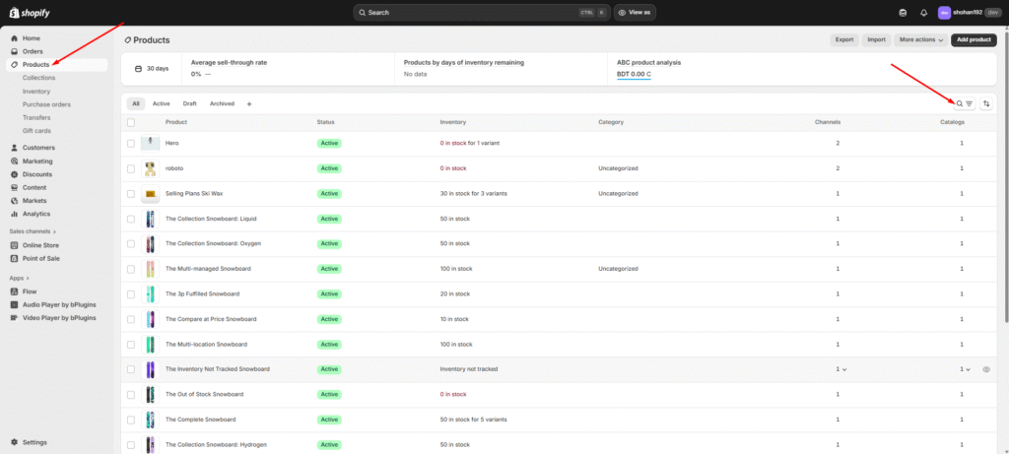Click the Add product button
Image resolution: width=1009 pixels, height=454 pixels.
click(974, 40)
